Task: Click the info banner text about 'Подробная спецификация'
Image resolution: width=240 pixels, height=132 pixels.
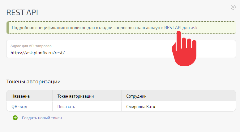Action: [88, 28]
